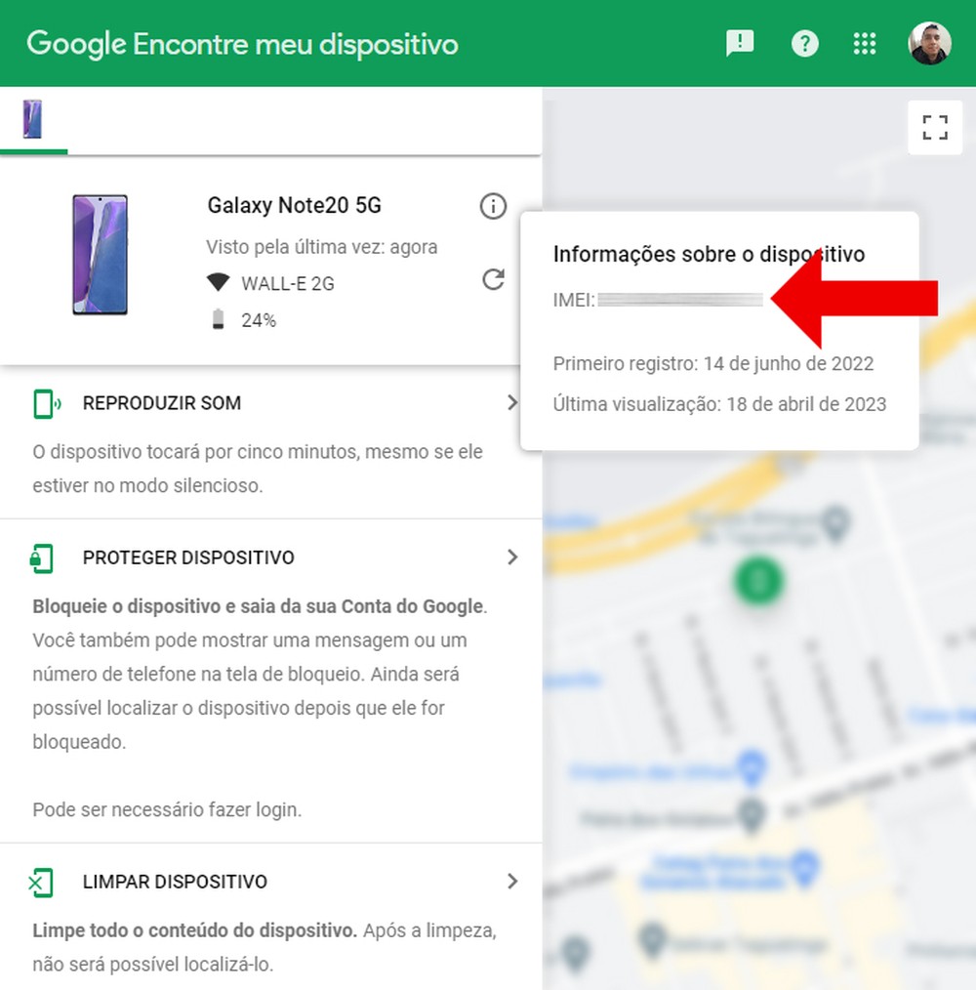This screenshot has width=976, height=990.
Task: Toggle the fullscreen map button
Action: pyautogui.click(x=935, y=127)
